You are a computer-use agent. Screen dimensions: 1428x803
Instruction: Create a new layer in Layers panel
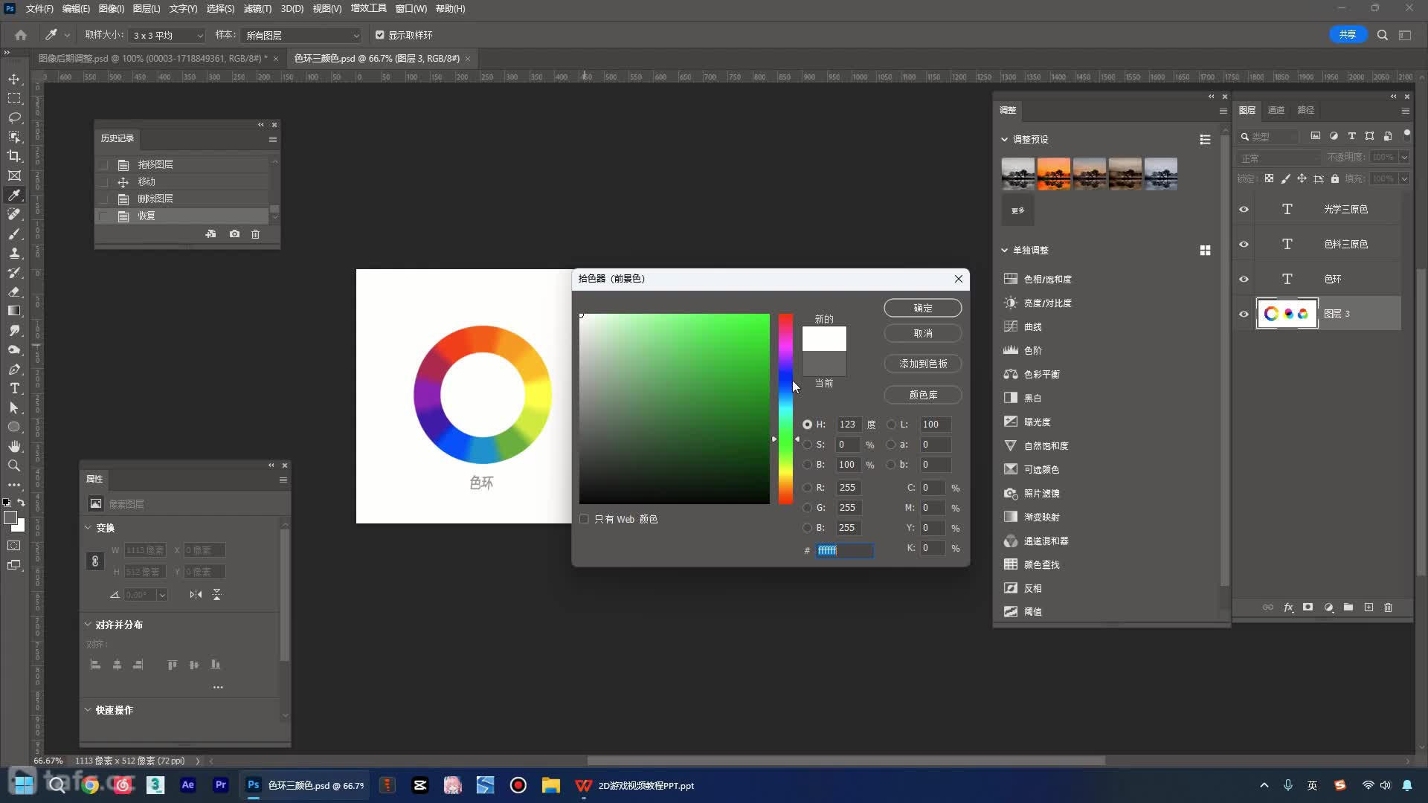pyautogui.click(x=1368, y=607)
